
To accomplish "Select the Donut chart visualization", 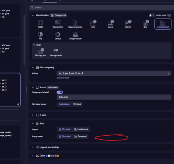I will (x=58, y=36).
